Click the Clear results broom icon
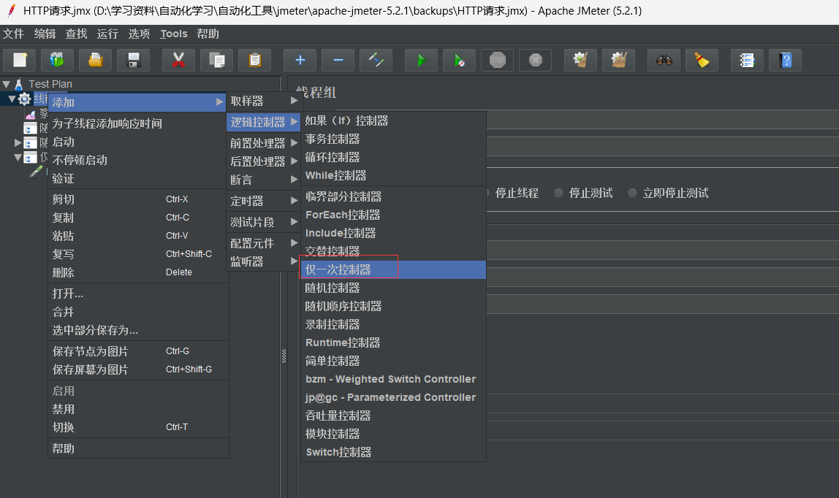The height and width of the screenshot is (498, 839). pyautogui.click(x=580, y=60)
